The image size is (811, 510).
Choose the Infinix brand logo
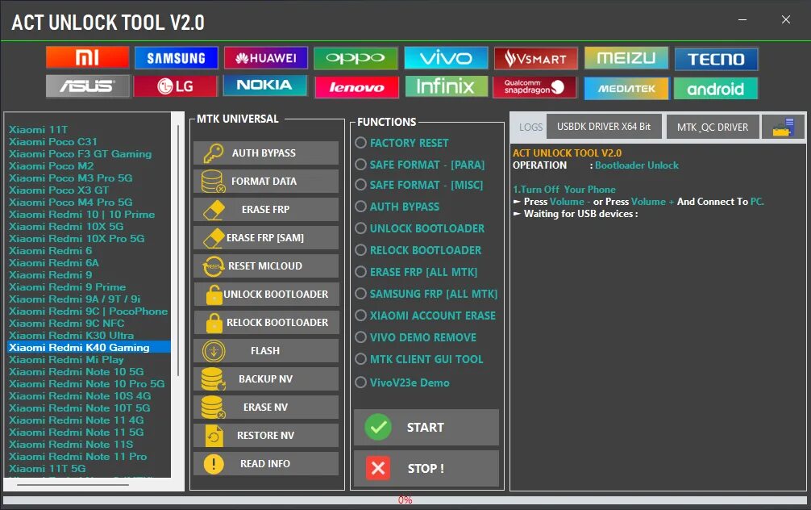(446, 86)
